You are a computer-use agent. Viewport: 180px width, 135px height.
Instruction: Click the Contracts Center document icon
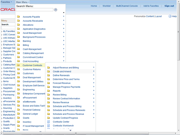(x=48, y=122)
